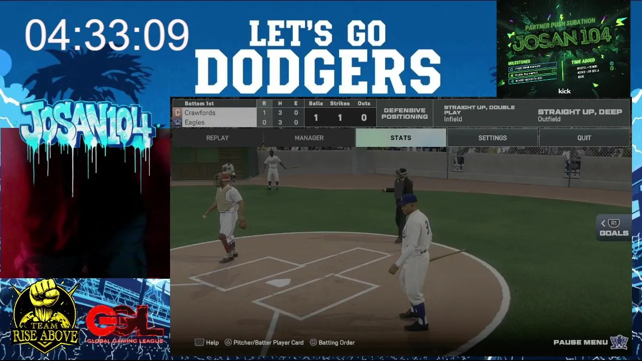Select the Crawfords team name row
Screen dimensions: 642x361
click(215, 113)
